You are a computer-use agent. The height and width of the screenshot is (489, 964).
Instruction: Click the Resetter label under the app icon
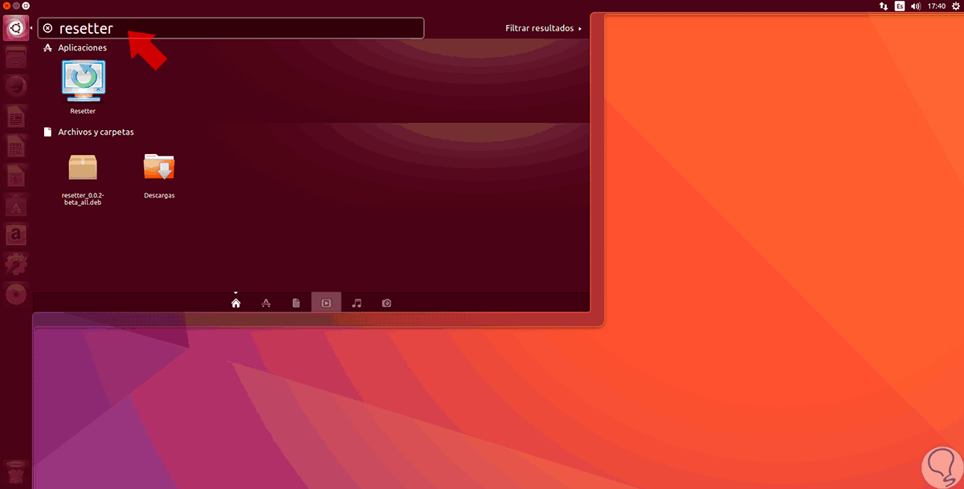click(x=83, y=112)
